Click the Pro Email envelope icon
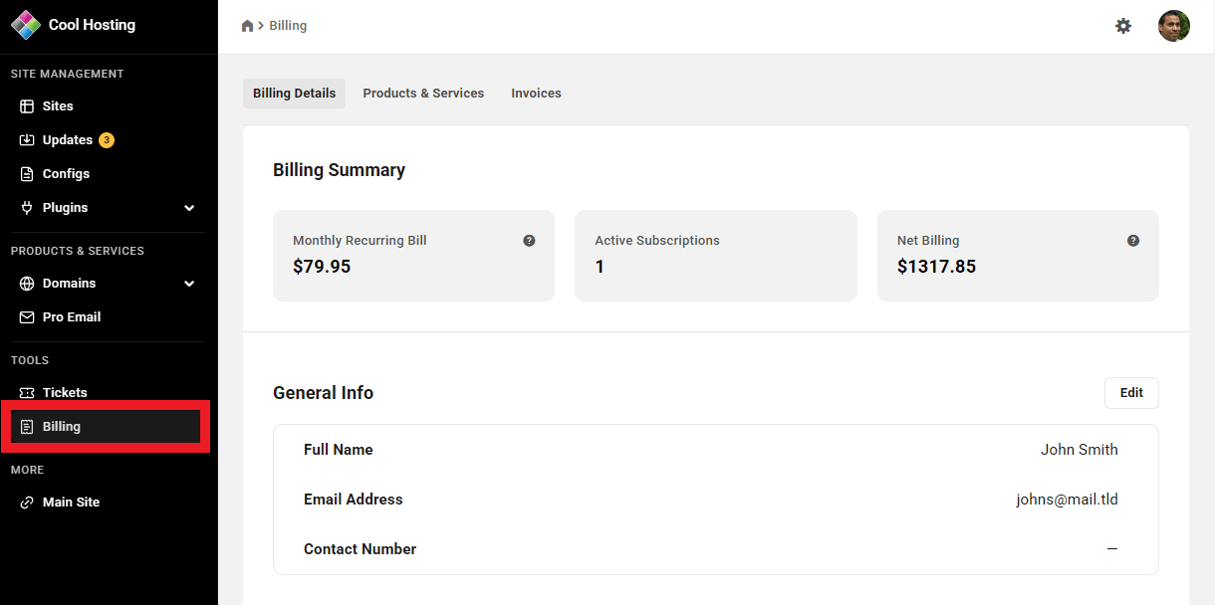This screenshot has width=1215, height=605. (x=27, y=317)
